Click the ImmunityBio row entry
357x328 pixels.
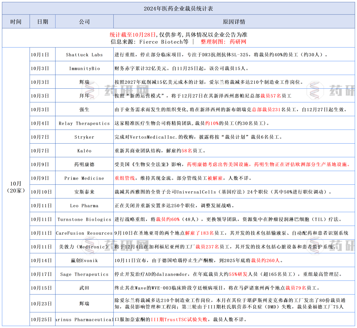(x=84, y=68)
